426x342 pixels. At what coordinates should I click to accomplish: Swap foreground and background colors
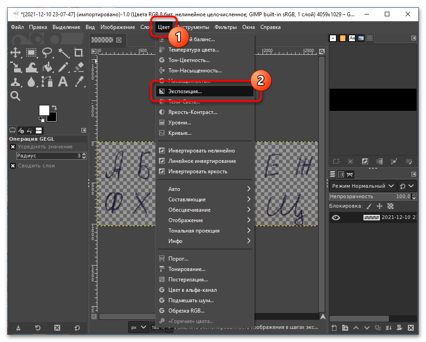54,108
